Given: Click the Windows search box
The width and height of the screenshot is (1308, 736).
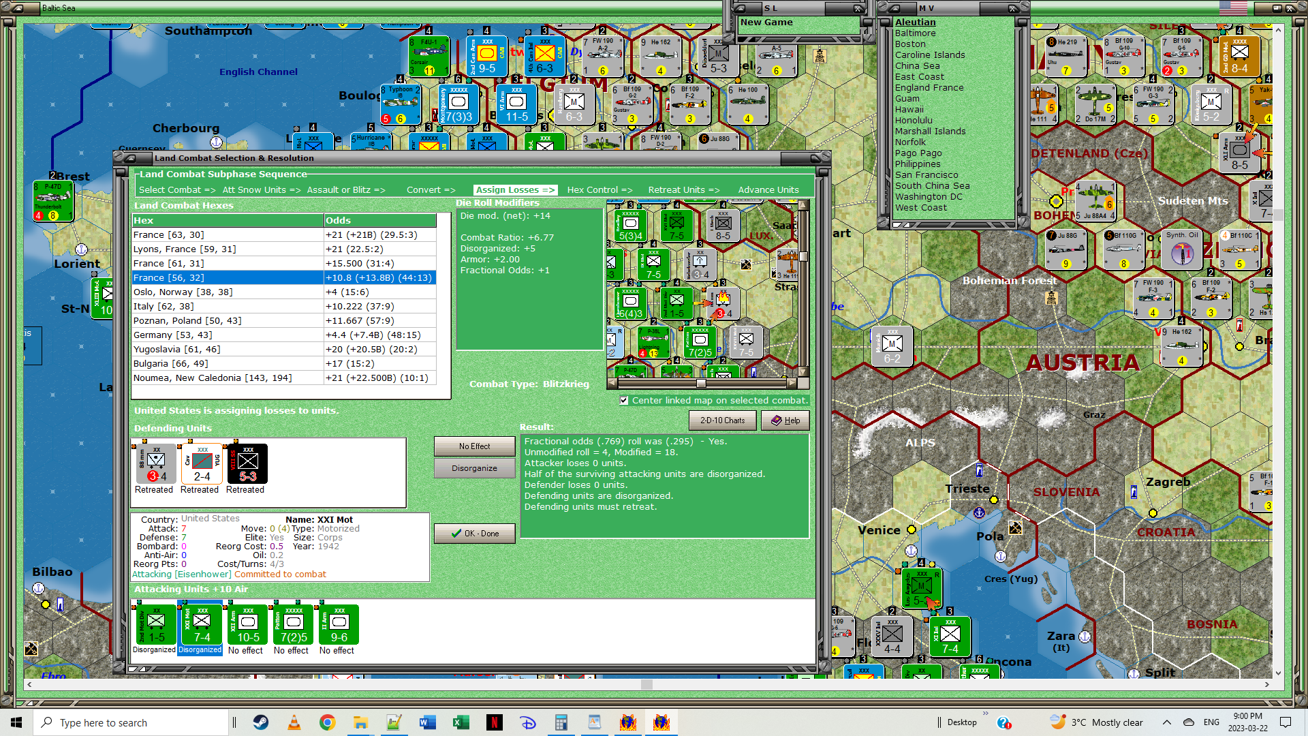Looking at the screenshot, I should (x=131, y=722).
